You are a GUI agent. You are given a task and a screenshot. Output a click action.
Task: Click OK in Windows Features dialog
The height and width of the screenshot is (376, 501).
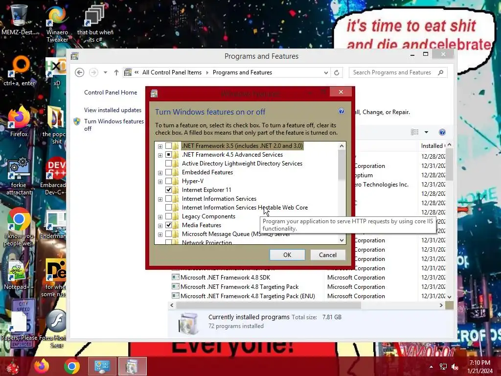tap(287, 255)
